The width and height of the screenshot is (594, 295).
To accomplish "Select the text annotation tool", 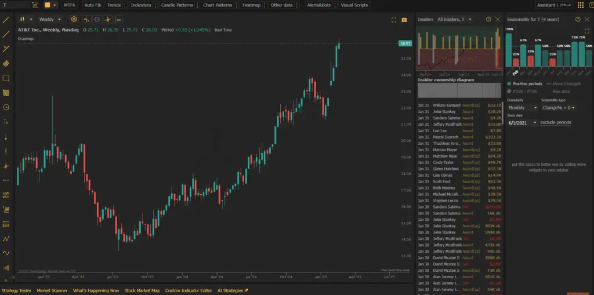I will (6, 122).
